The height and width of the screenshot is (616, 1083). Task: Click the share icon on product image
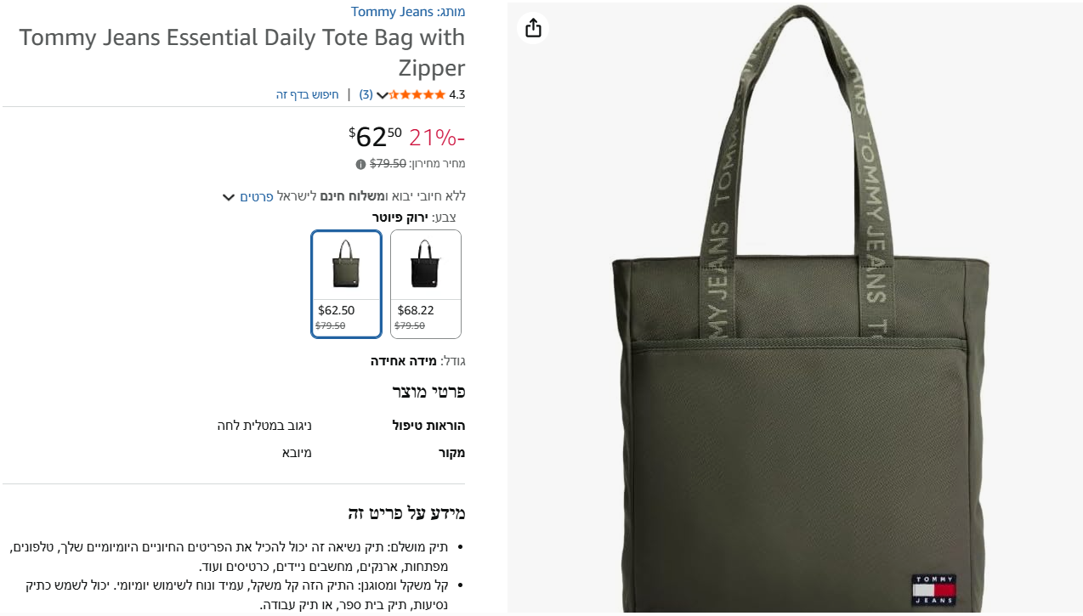click(533, 28)
